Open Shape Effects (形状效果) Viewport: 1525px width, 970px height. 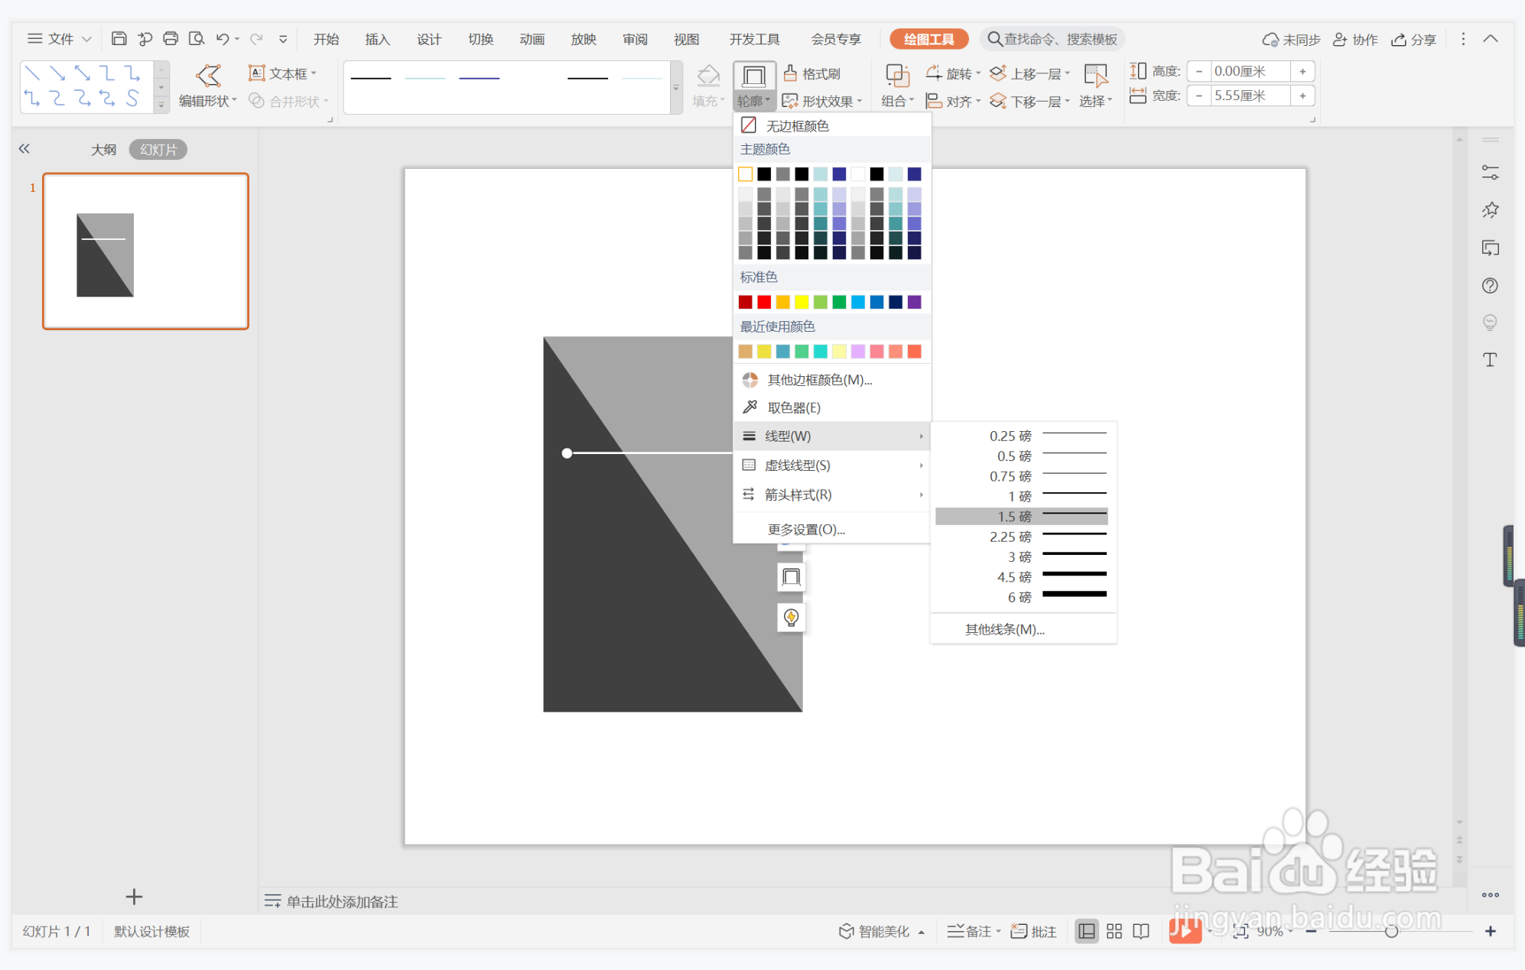tap(822, 101)
